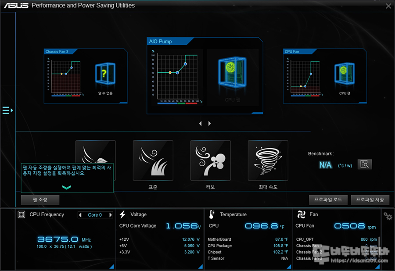Click the Benchmark N/A value
Screen dimensions: 395x271
pos(326,165)
